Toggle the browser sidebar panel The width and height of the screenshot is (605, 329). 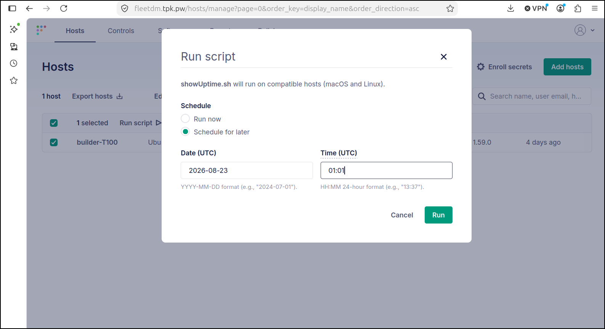12,8
